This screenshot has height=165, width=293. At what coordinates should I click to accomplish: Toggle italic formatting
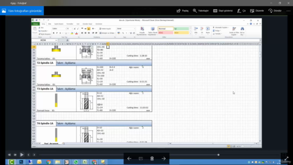click(57, 33)
